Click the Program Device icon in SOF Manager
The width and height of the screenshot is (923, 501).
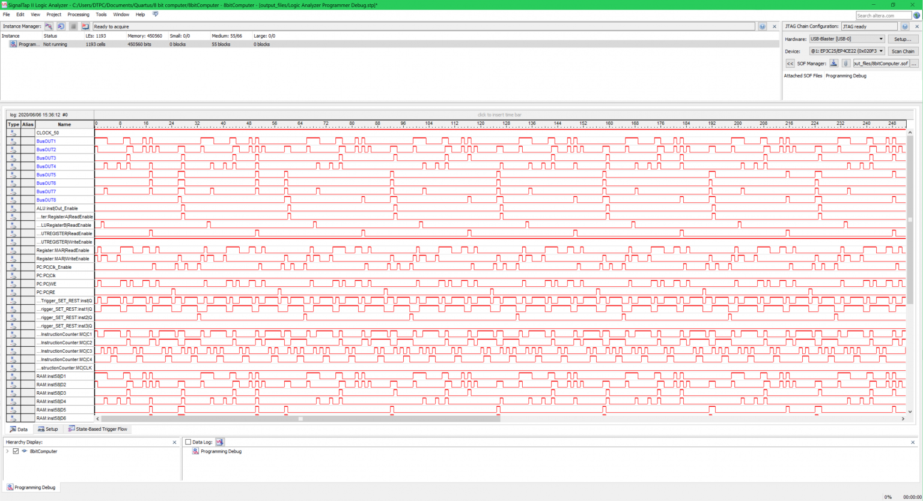click(x=833, y=63)
